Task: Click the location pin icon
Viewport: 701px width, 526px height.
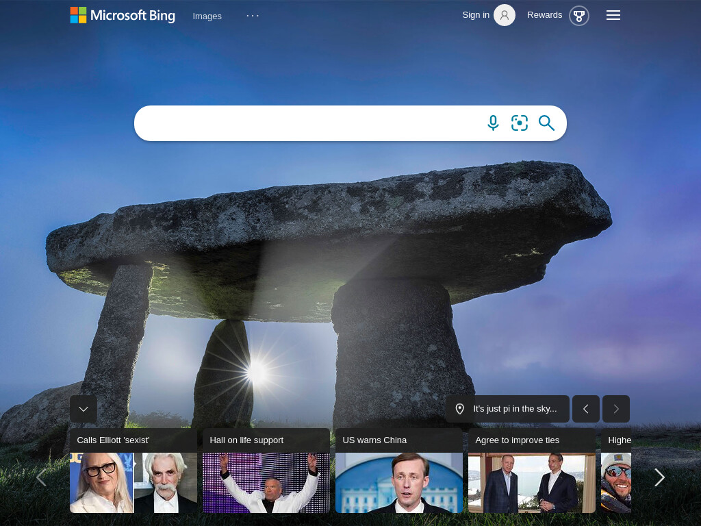Action: [459, 409]
